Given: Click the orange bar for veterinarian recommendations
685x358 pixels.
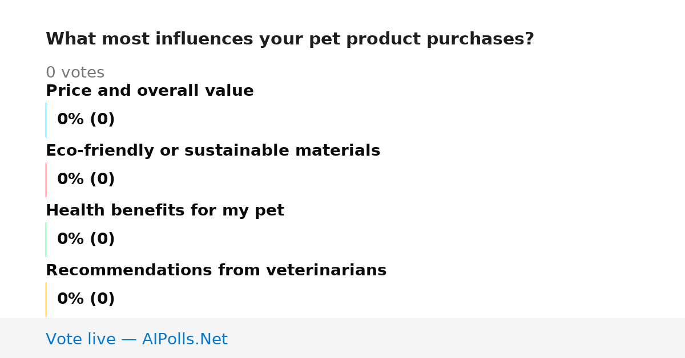Looking at the screenshot, I should [46, 299].
